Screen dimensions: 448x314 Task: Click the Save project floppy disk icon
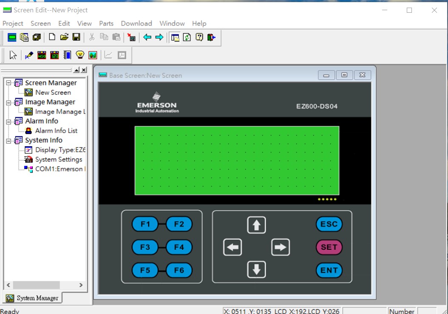[x=77, y=37]
